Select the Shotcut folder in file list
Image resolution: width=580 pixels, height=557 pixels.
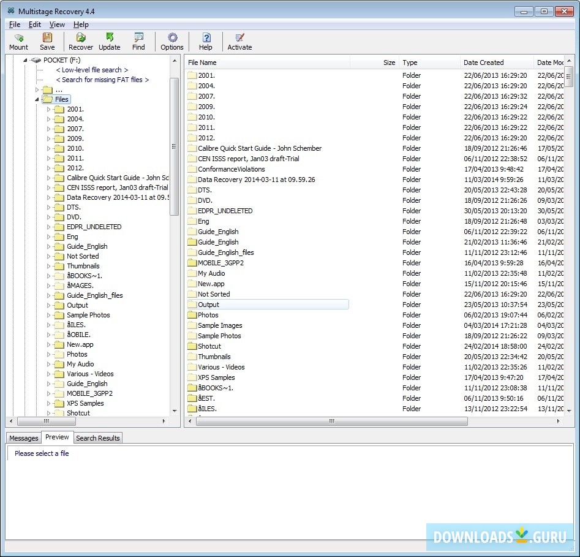click(209, 346)
